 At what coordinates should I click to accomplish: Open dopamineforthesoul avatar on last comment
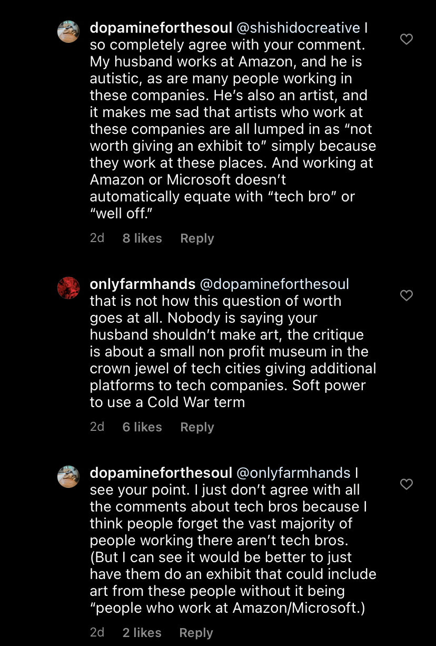(68, 477)
